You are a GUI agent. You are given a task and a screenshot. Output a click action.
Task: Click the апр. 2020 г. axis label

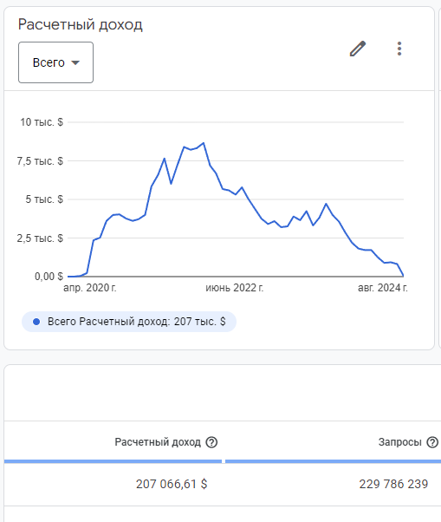coord(90,288)
